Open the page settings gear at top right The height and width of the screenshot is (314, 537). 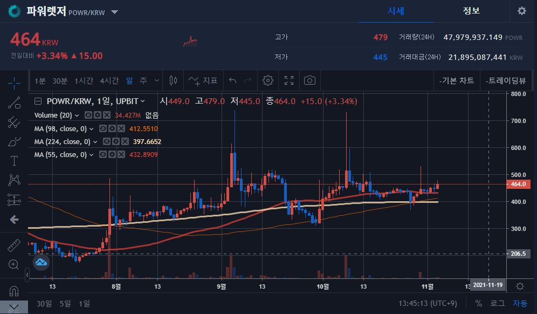tap(521, 11)
